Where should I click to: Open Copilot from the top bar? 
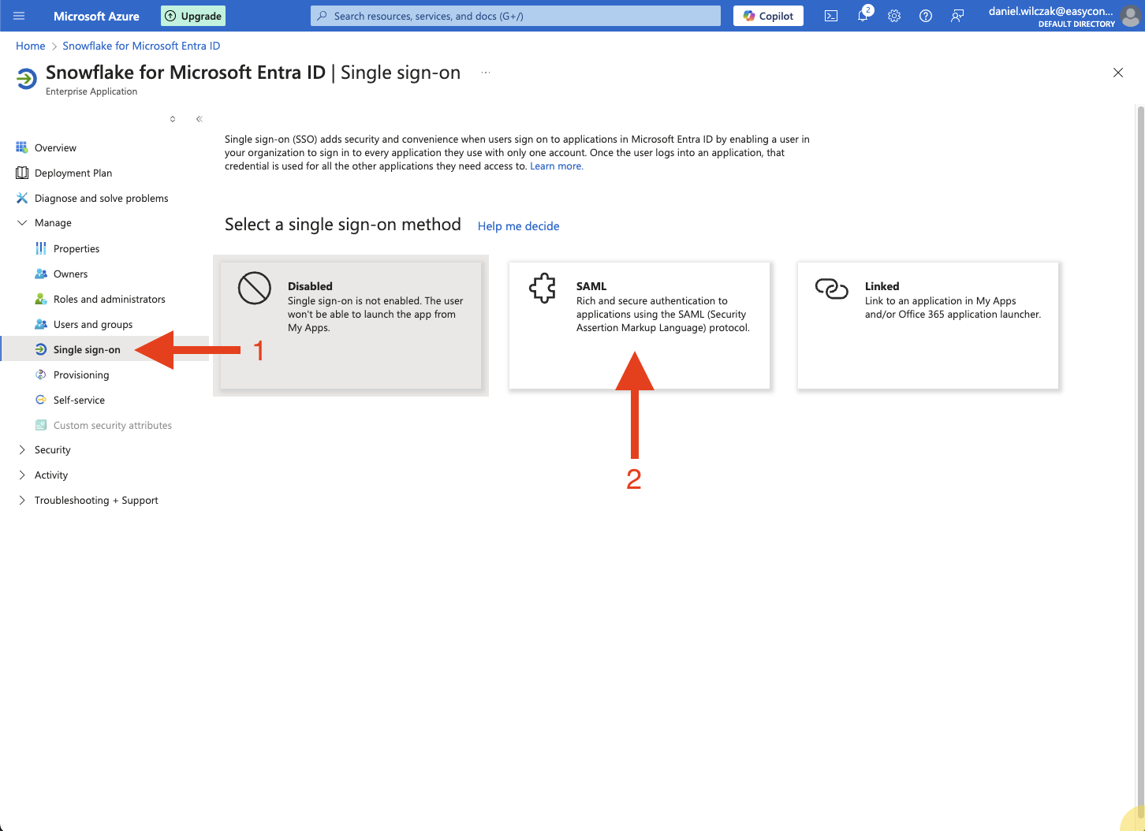pos(768,16)
